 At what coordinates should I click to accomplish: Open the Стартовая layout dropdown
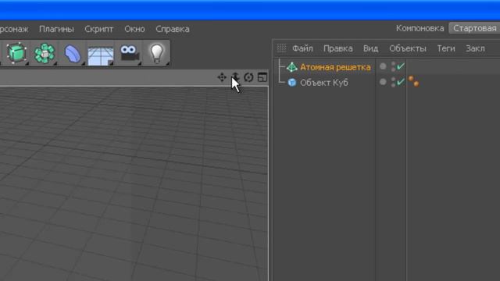tap(474, 28)
